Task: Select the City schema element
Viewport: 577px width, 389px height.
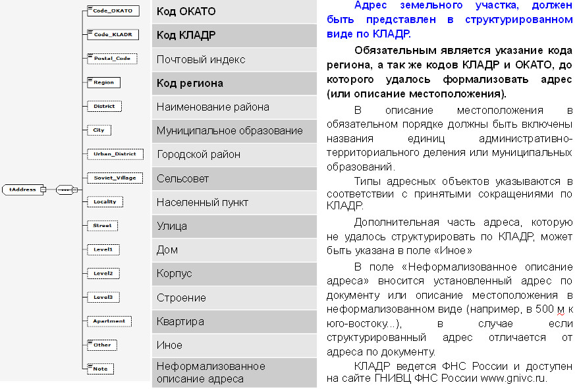Action: pyautogui.click(x=99, y=130)
